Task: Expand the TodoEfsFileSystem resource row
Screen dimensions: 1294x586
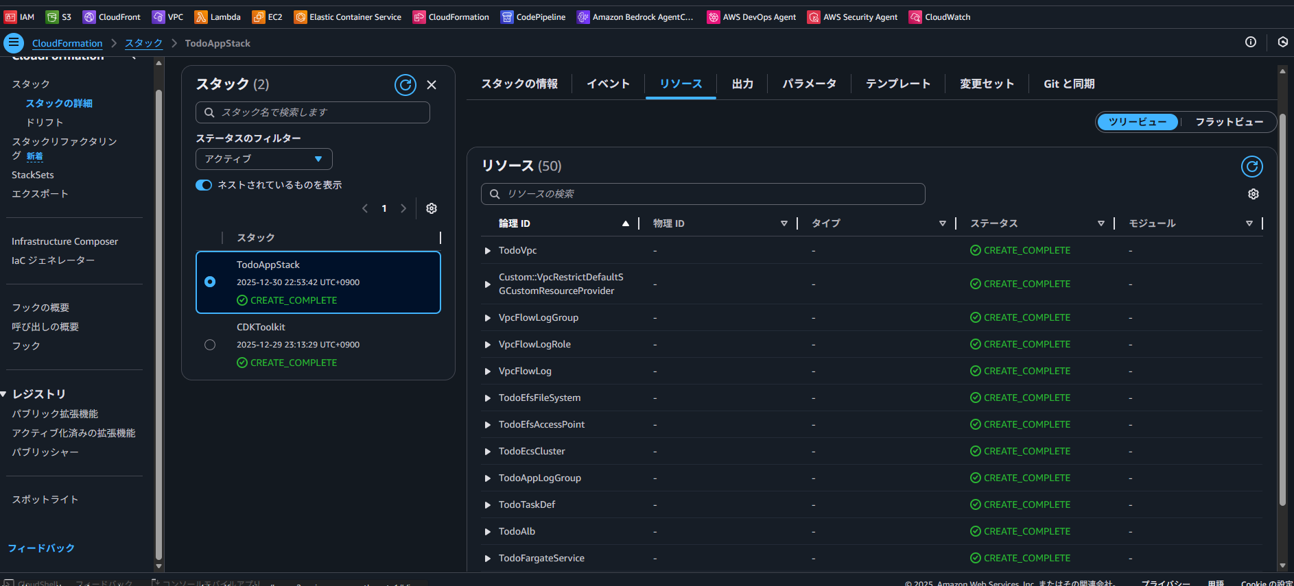Action: point(488,398)
